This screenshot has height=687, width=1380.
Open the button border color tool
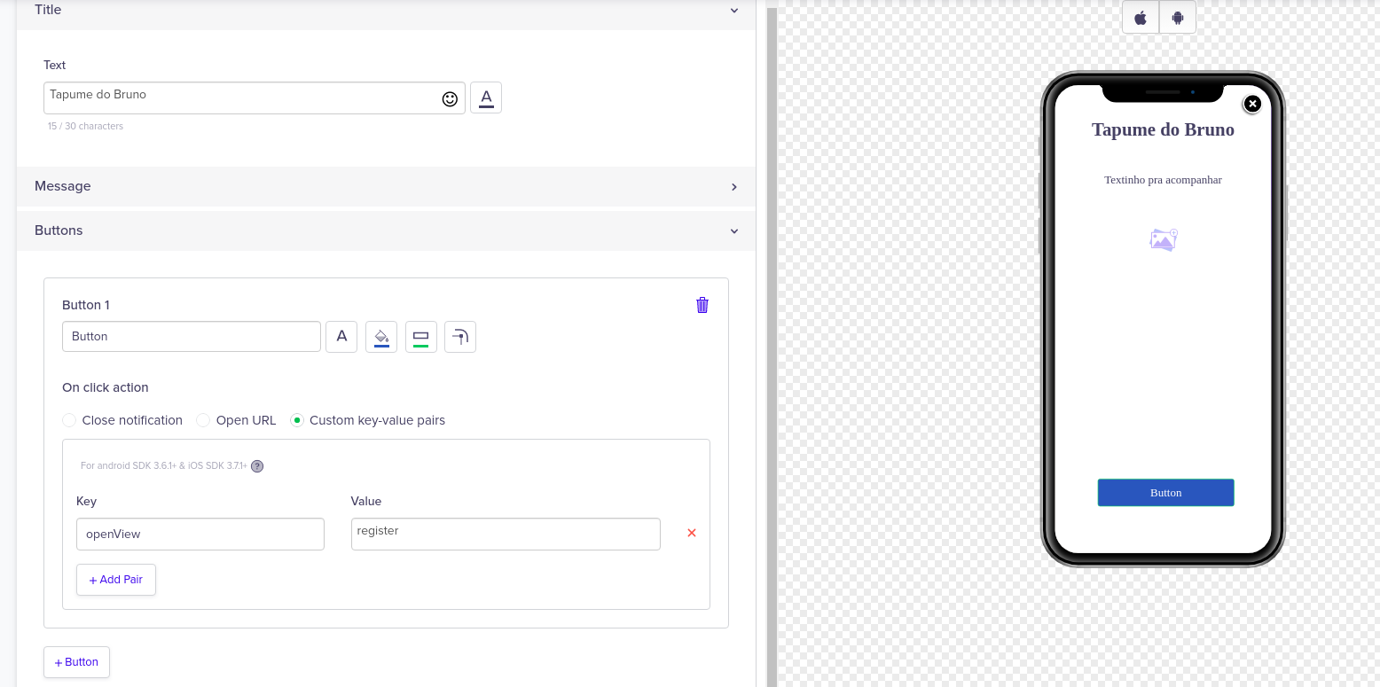pyautogui.click(x=421, y=336)
